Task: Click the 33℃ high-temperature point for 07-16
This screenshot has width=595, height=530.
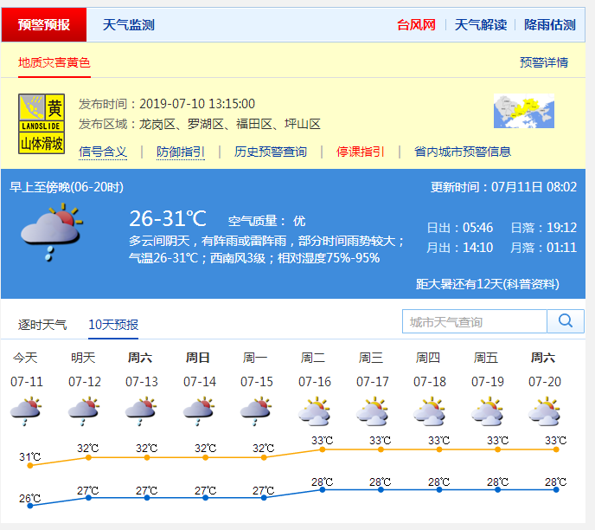Action: [323, 449]
